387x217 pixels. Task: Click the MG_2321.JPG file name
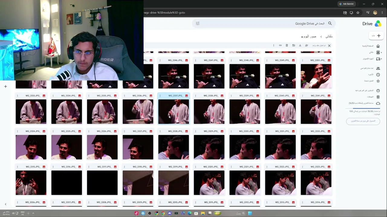pos(247,167)
